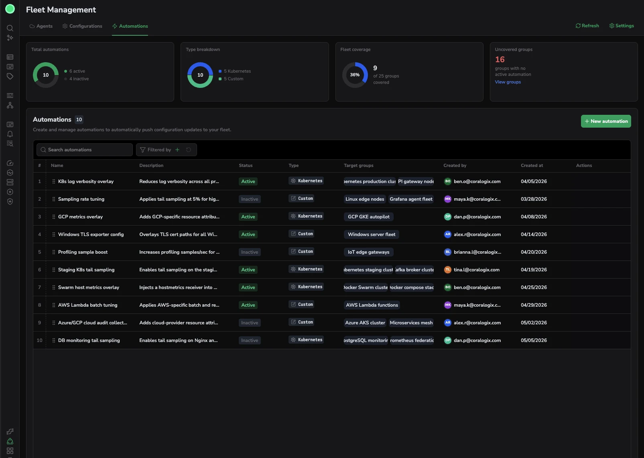Click the Inactive status of Sampling rate tuning
The width and height of the screenshot is (644, 458).
point(250,199)
